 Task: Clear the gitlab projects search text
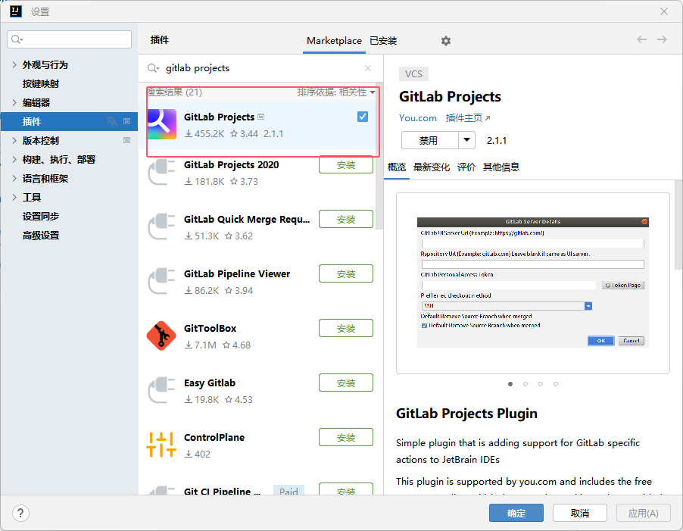pyautogui.click(x=368, y=68)
